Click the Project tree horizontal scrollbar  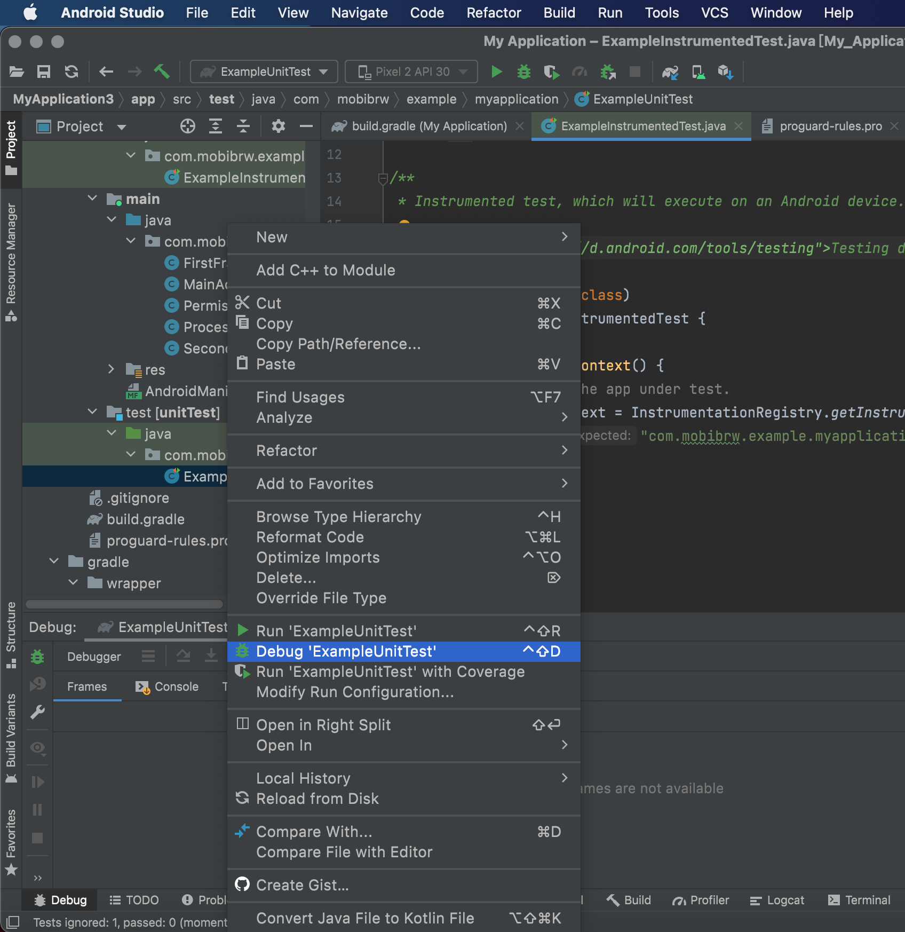pos(124,604)
